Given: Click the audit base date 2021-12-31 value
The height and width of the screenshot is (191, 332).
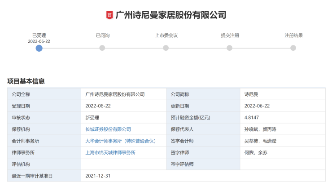Looking at the screenshot, I should [x=98, y=176].
